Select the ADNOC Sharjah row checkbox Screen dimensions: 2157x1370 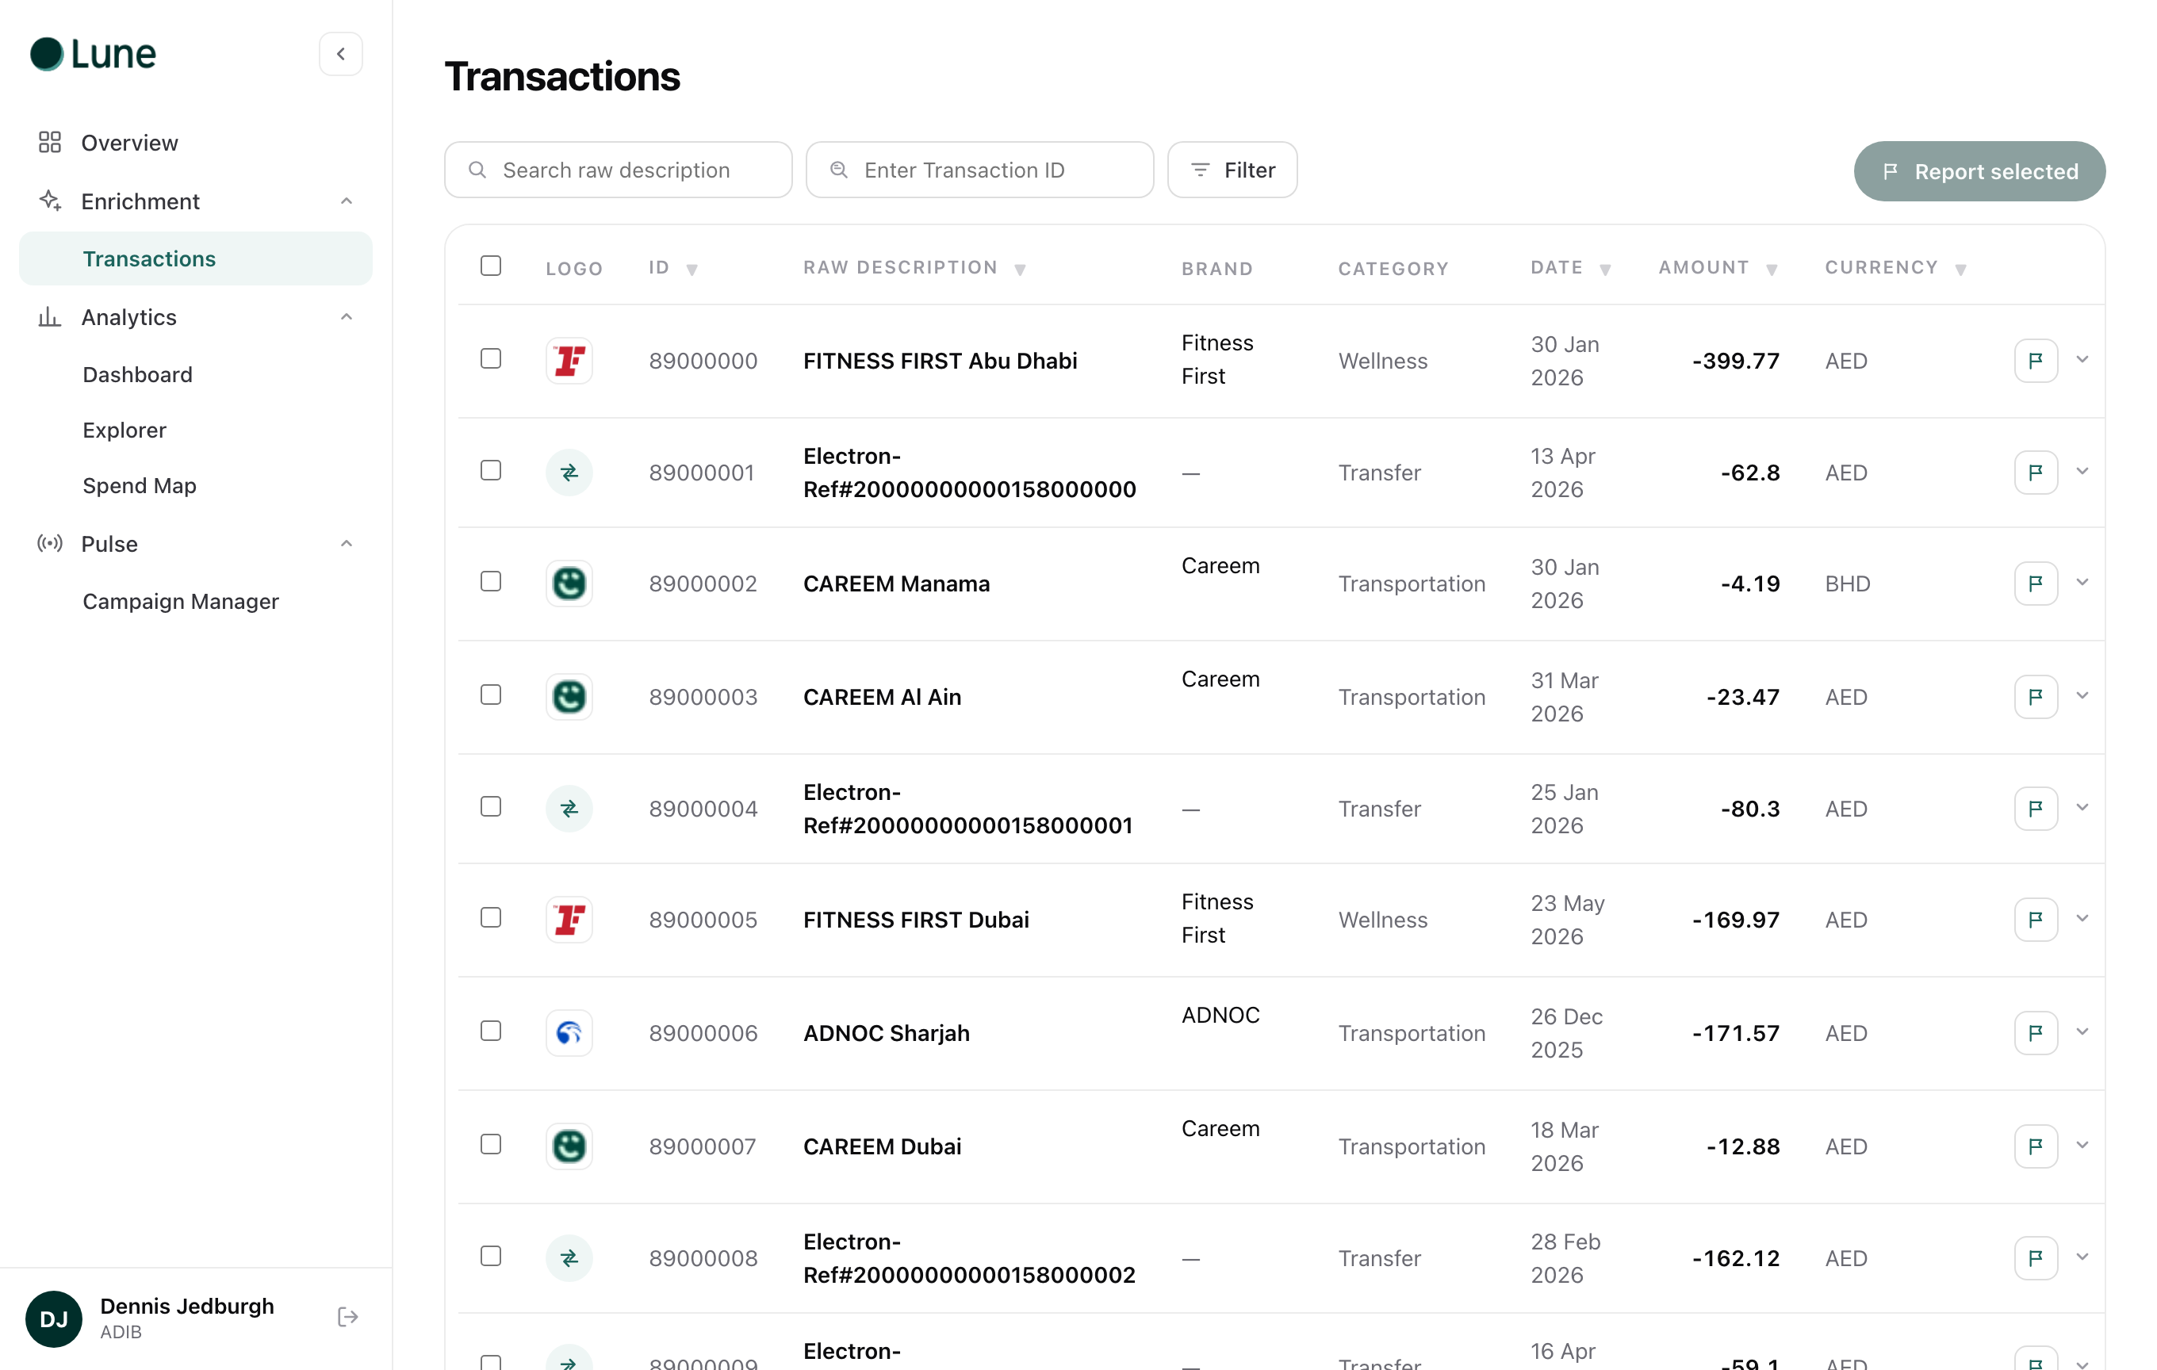coord(490,1031)
